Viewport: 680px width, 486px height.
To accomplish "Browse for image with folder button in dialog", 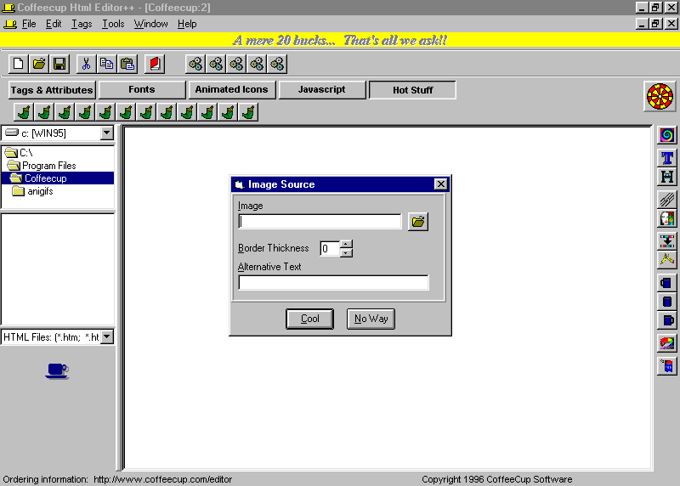I will pyautogui.click(x=418, y=222).
